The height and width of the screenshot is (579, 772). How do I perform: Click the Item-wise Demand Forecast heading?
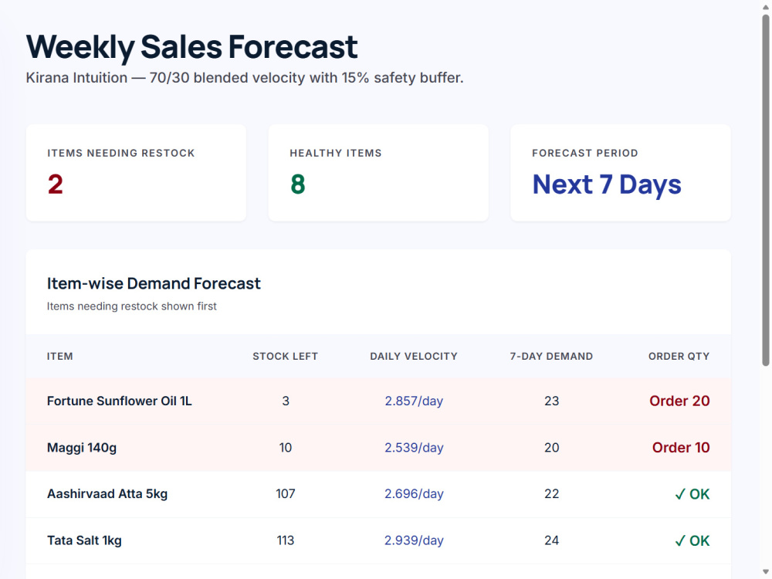point(154,283)
